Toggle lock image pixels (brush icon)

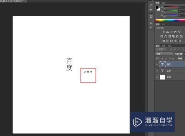[166, 59]
